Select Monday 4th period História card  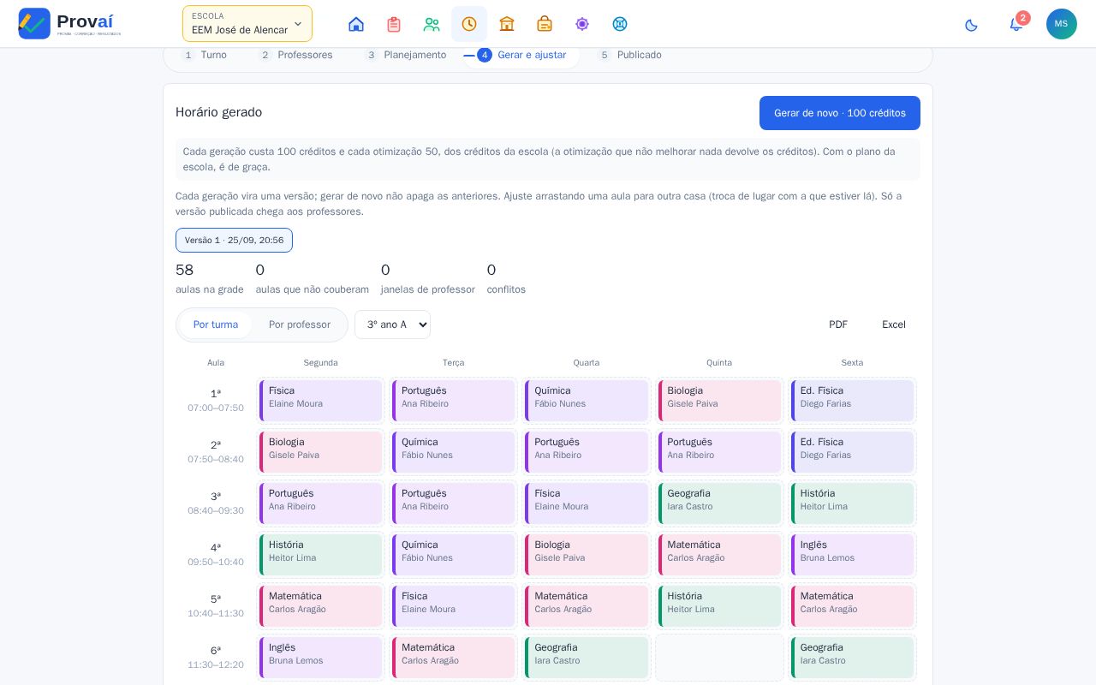click(x=321, y=555)
